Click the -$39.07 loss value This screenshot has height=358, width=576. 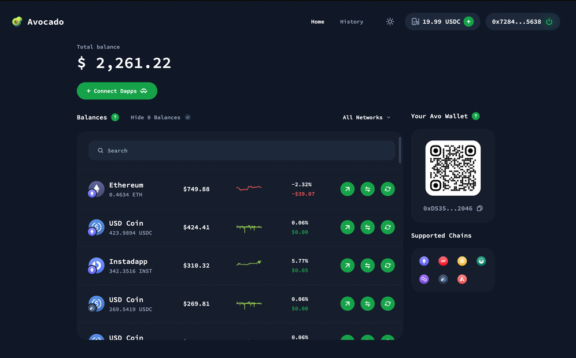coord(303,194)
